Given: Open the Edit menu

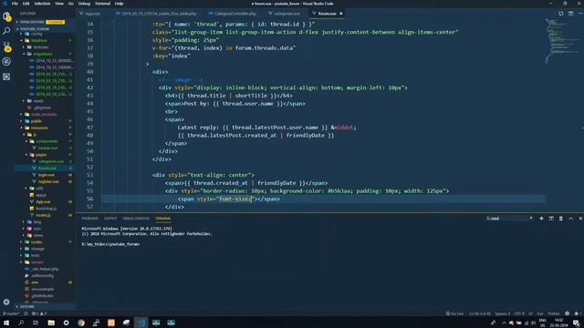Looking at the screenshot, I should 26,4.
